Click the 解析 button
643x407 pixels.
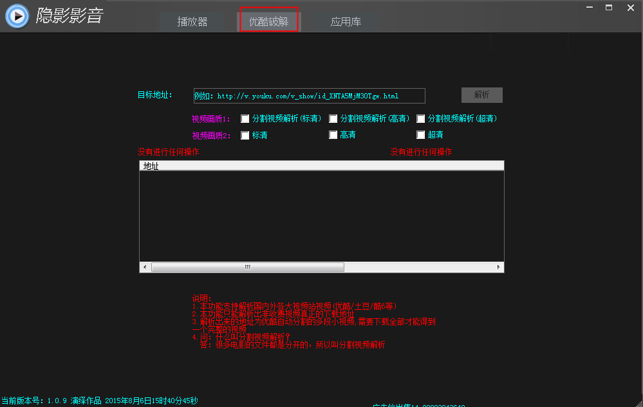point(482,95)
